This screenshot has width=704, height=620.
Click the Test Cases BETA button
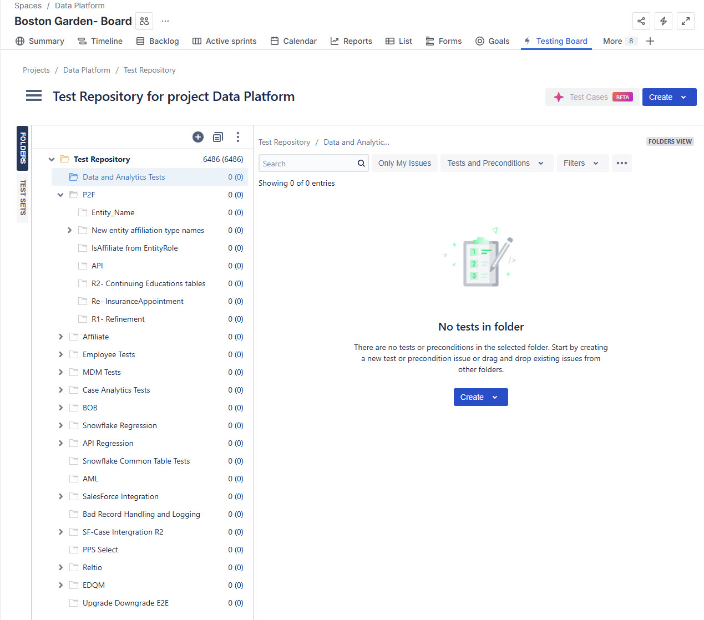coord(592,97)
